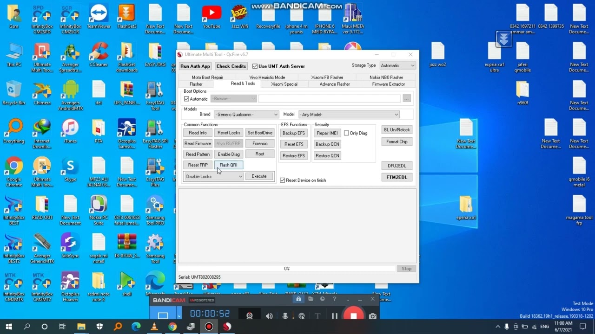Select the Skype desktop shortcut
The image size is (595, 334).
click(x=70, y=169)
